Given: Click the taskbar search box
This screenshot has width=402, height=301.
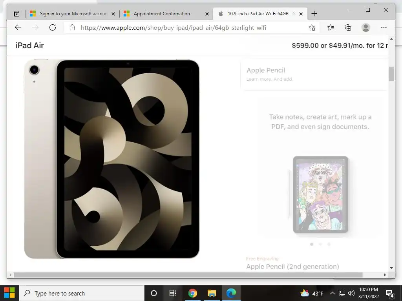Looking at the screenshot, I should point(82,293).
